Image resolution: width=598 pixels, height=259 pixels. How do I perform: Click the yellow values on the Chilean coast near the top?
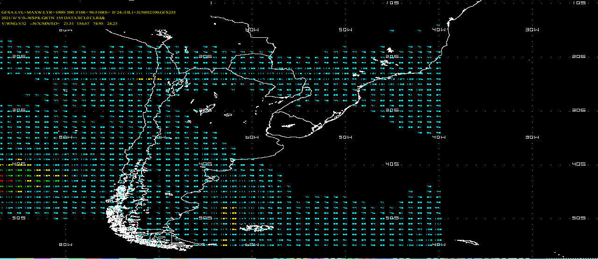tap(149, 79)
